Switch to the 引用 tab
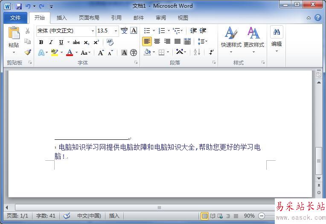This screenshot has height=224, width=326. pyautogui.click(x=116, y=18)
